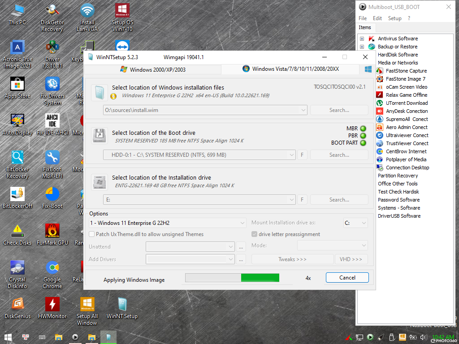Open Boot drive HDD-0:1 dropdown
The width and height of the screenshot is (459, 344).
291,155
